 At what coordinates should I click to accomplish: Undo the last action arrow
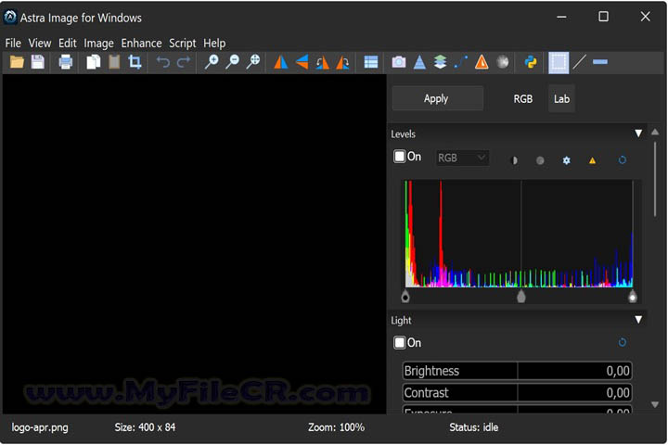162,62
